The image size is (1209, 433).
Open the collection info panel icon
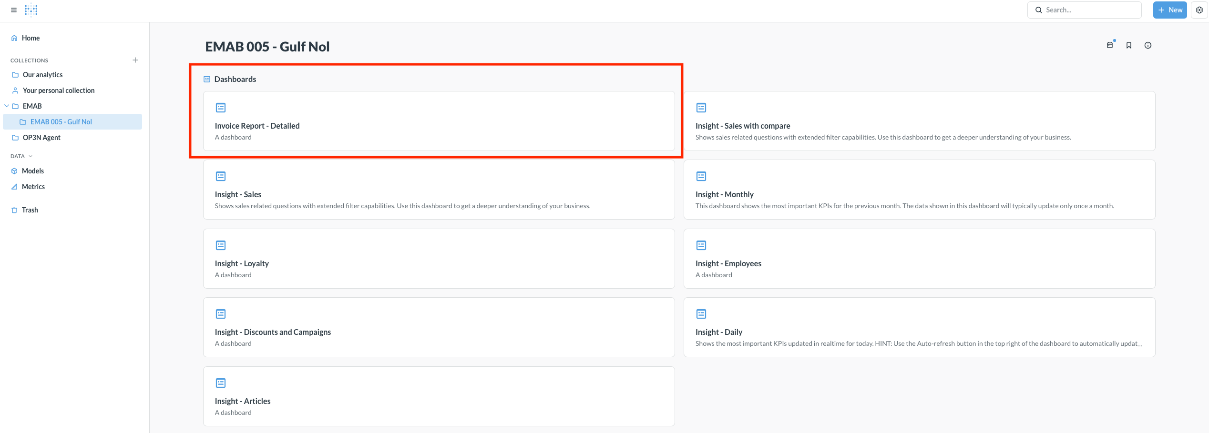(x=1148, y=45)
